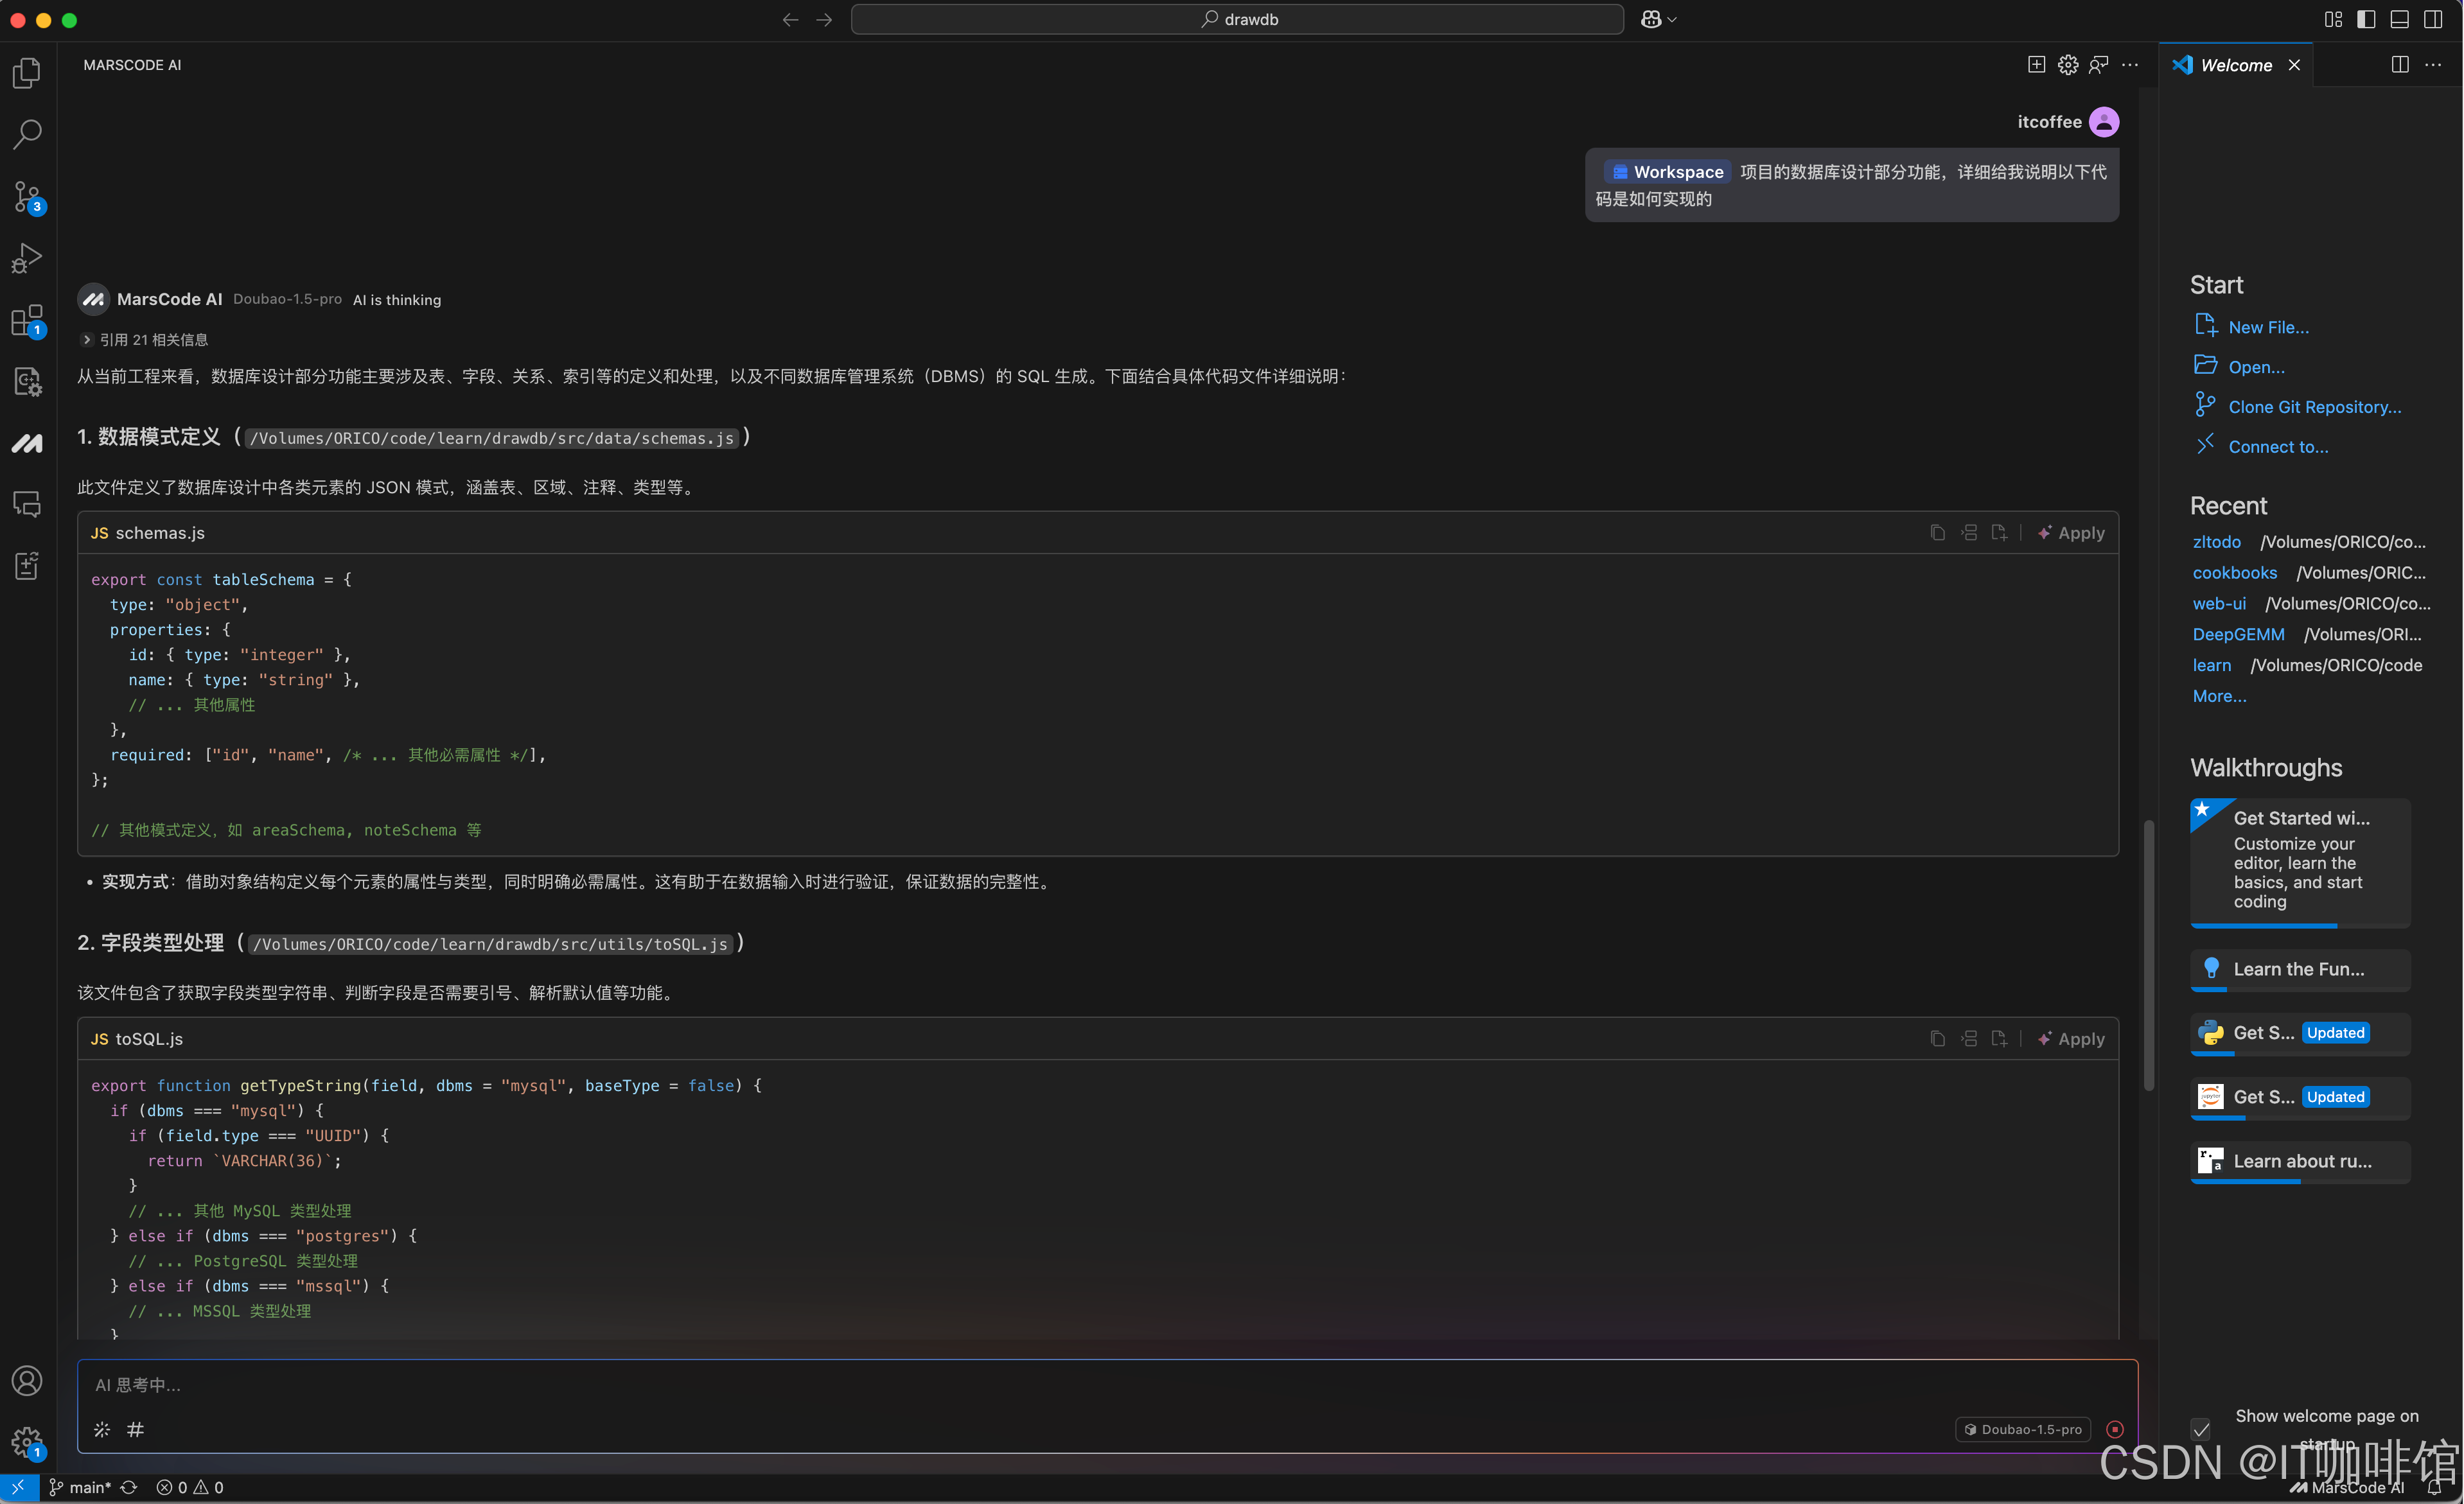Toggle Show welcome page on startup checkbox

(2200, 1429)
